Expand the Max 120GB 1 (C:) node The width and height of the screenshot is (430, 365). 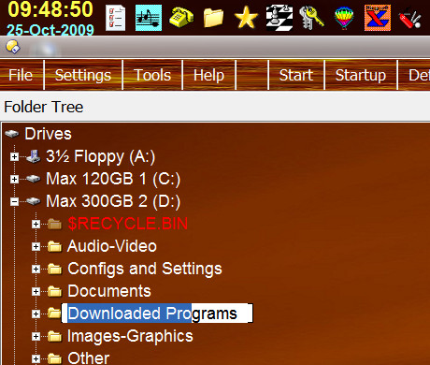tap(14, 179)
